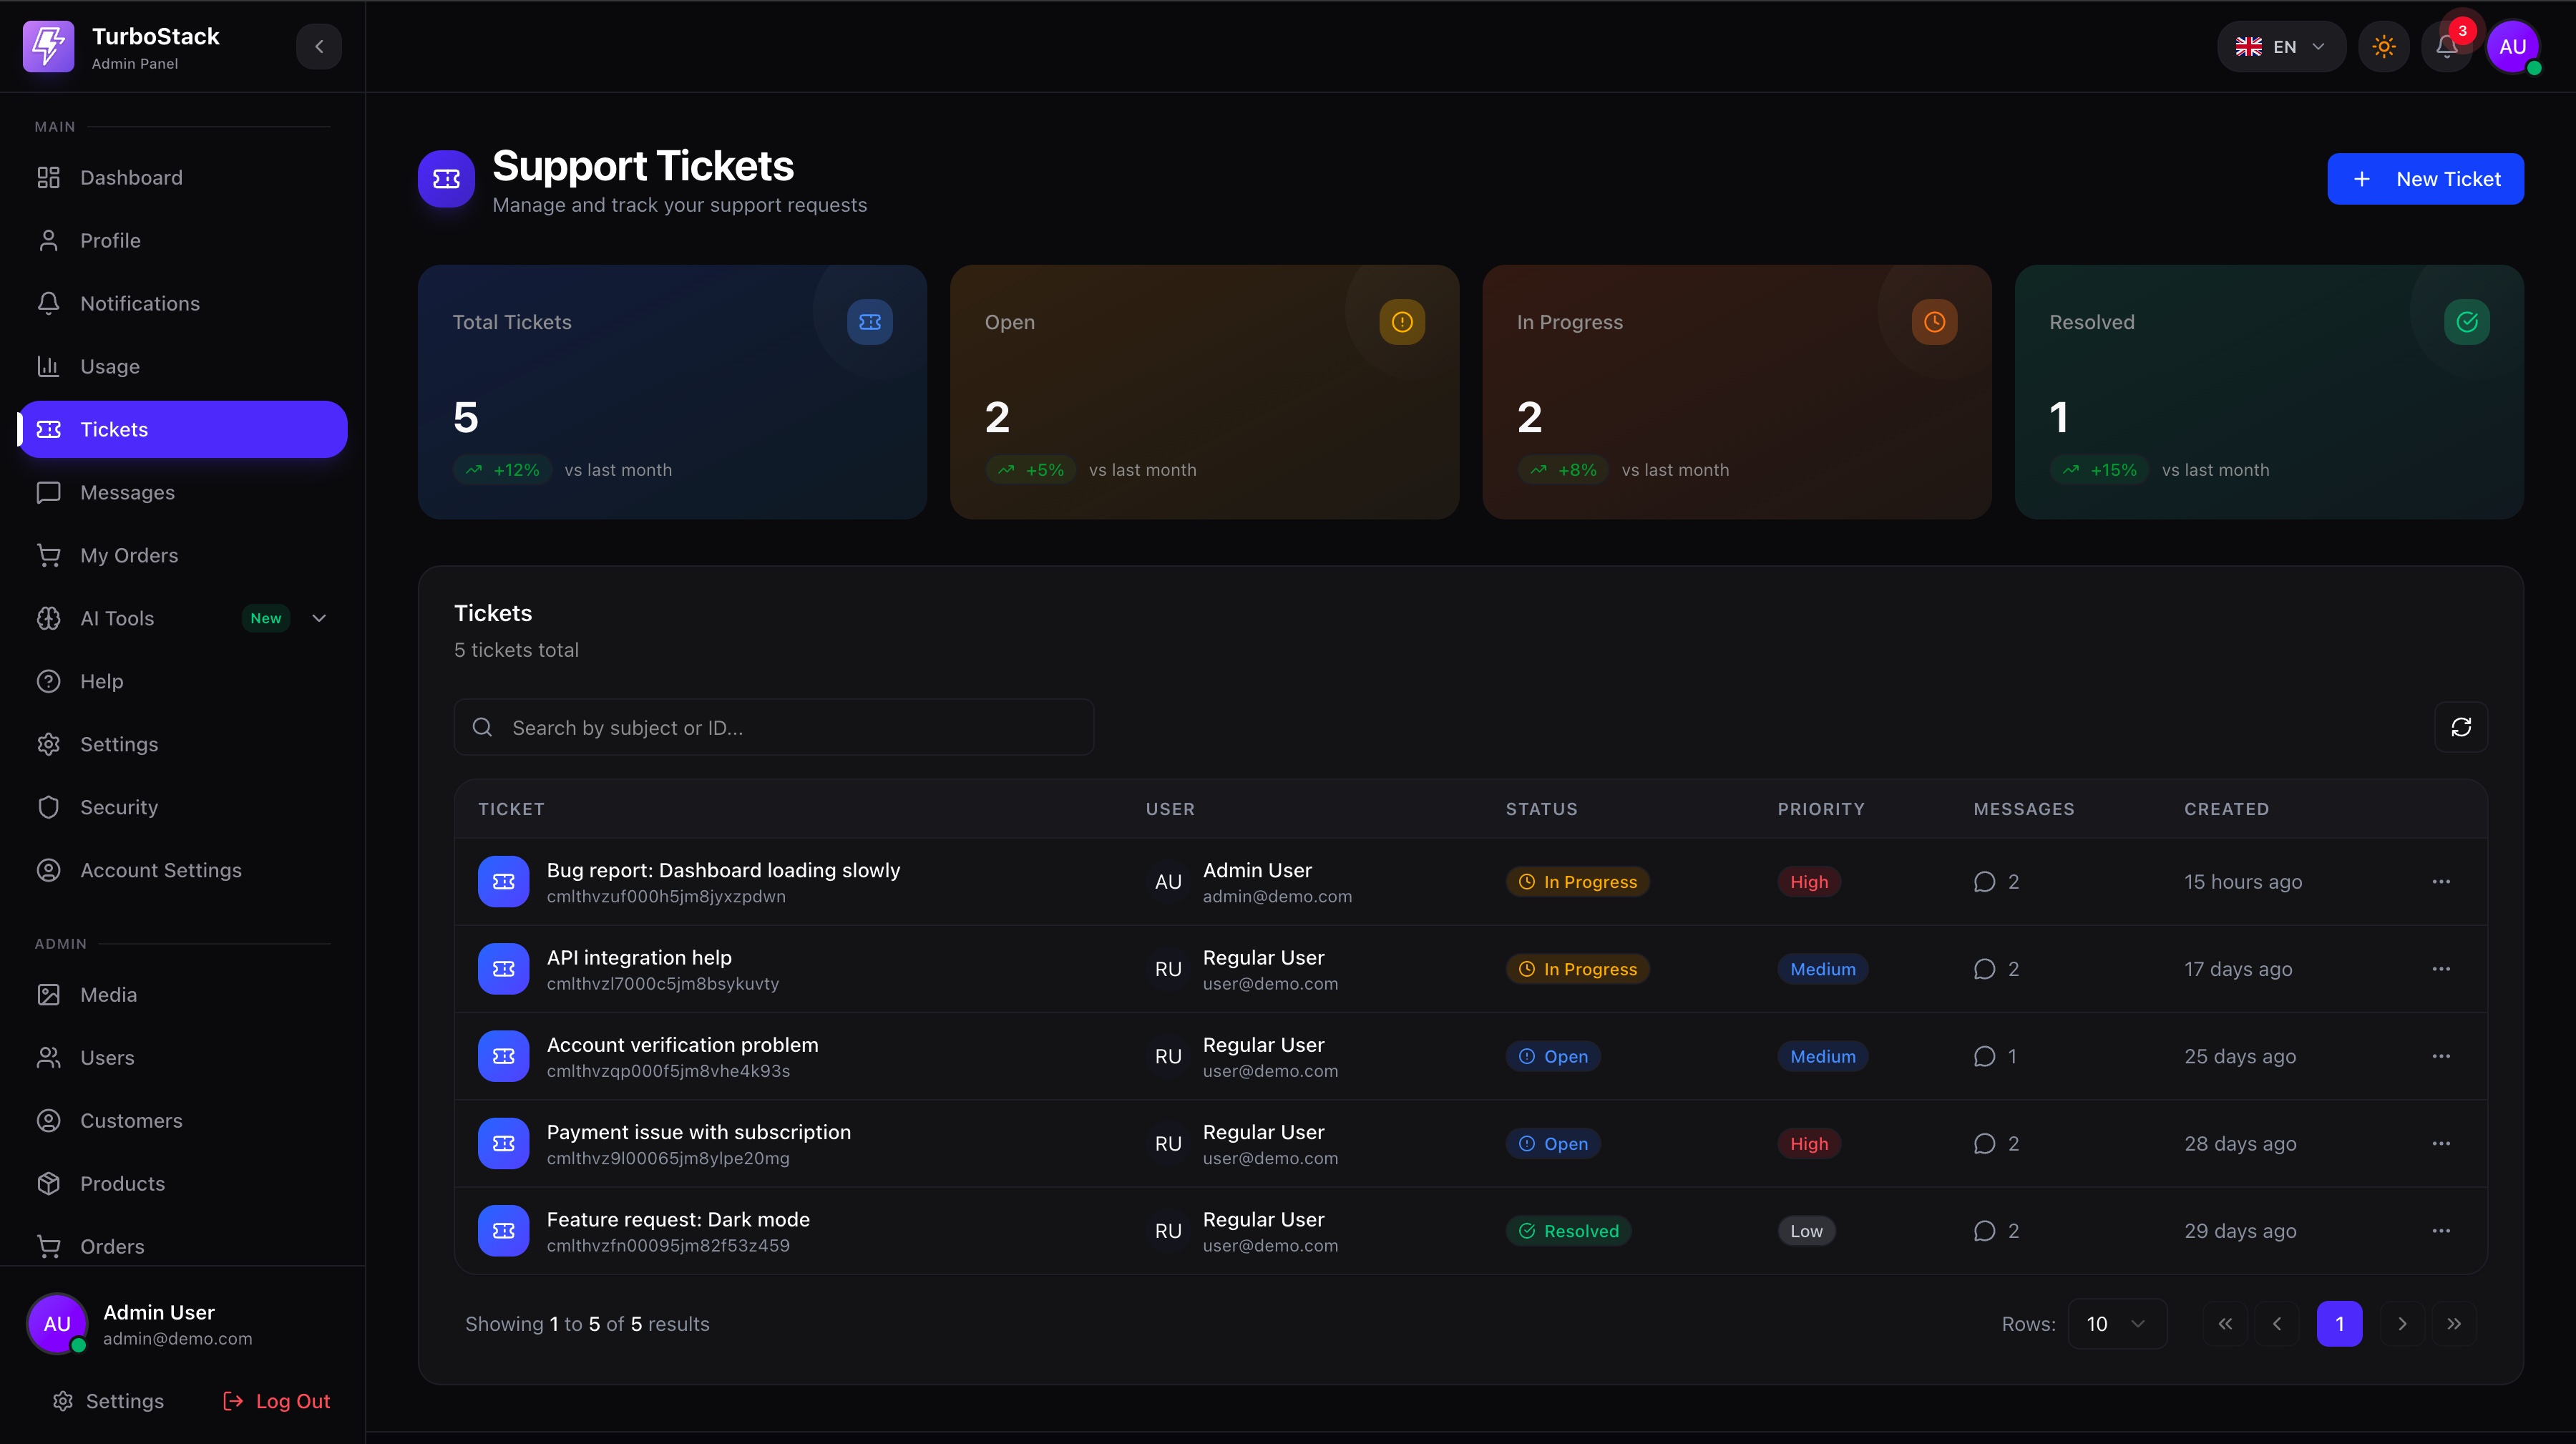Select page 1 in the pagination
This screenshot has width=2576, height=1444.
pyautogui.click(x=2338, y=1324)
